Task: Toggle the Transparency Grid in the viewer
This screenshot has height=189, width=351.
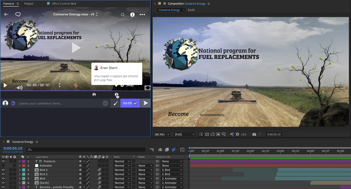Action: [207, 134]
